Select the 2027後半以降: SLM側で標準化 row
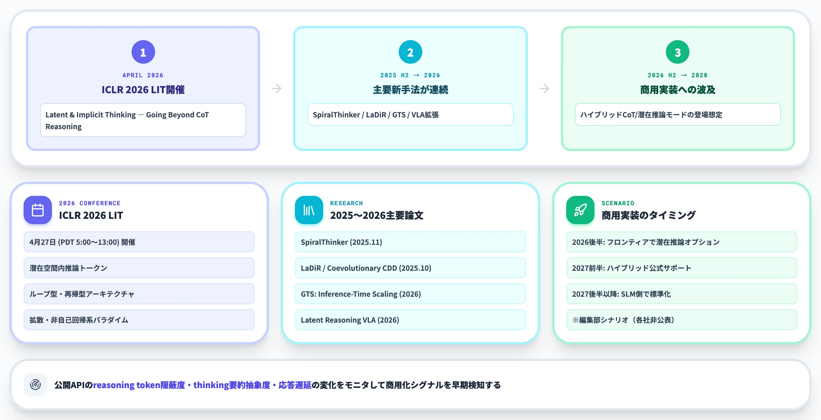Viewport: 821px width, 420px height. tap(682, 294)
